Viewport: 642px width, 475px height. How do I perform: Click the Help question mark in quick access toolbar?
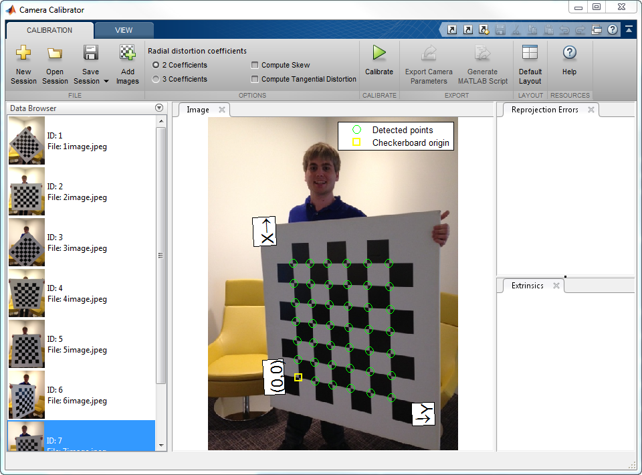tap(613, 29)
